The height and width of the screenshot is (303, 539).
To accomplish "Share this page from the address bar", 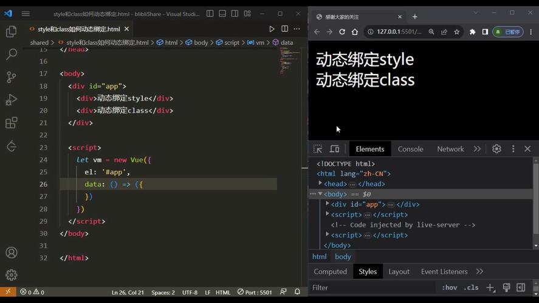I will tap(444, 32).
